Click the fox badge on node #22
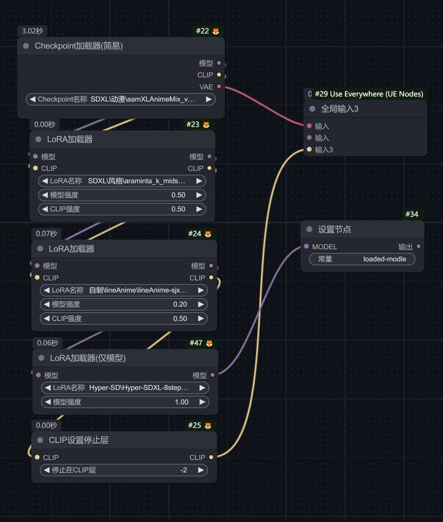The height and width of the screenshot is (522, 443). pyautogui.click(x=216, y=31)
